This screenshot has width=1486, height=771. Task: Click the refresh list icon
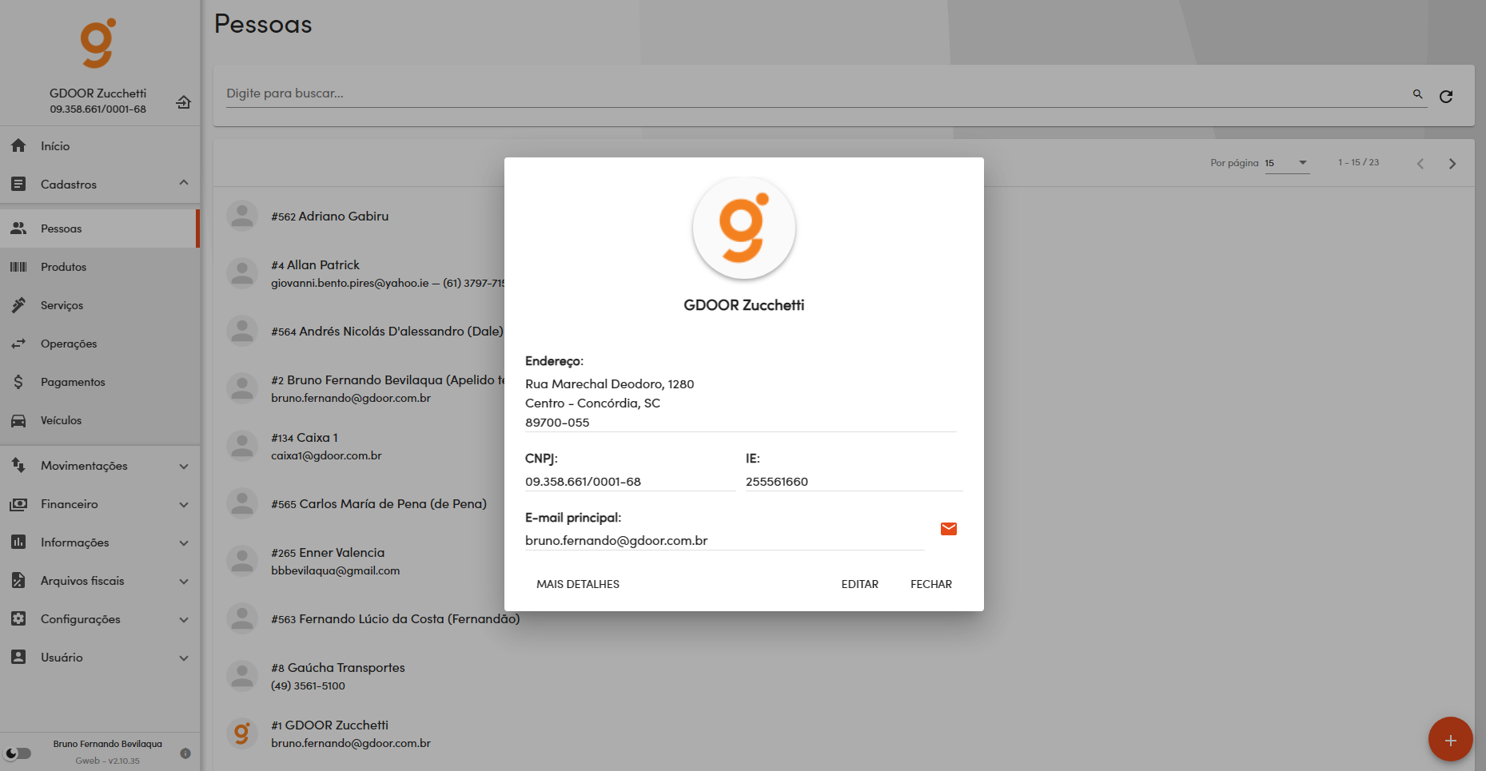pos(1446,97)
